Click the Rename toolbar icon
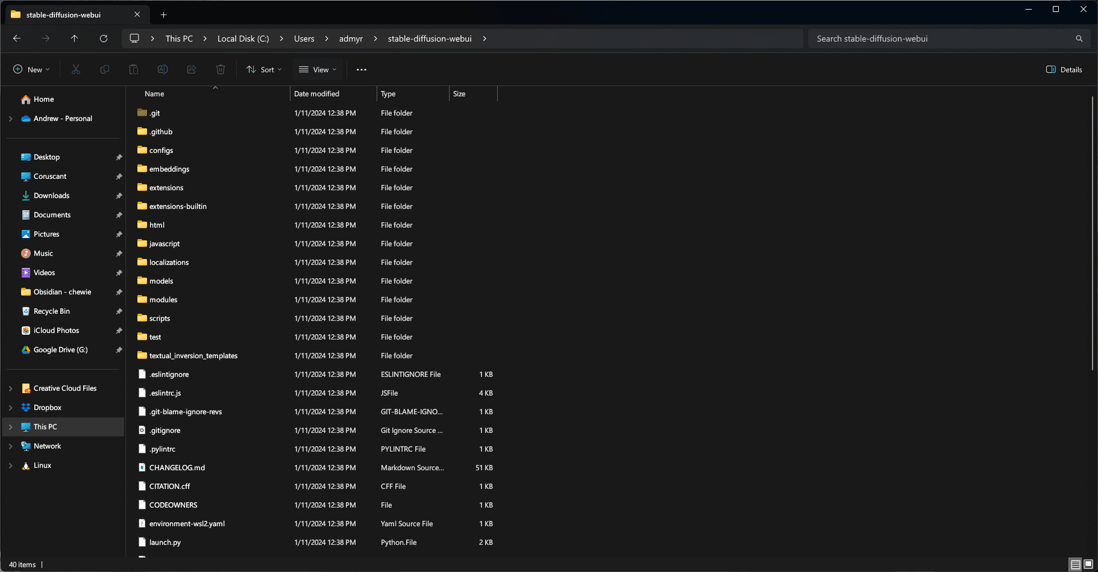Screen dimensions: 1098x572 pos(163,70)
